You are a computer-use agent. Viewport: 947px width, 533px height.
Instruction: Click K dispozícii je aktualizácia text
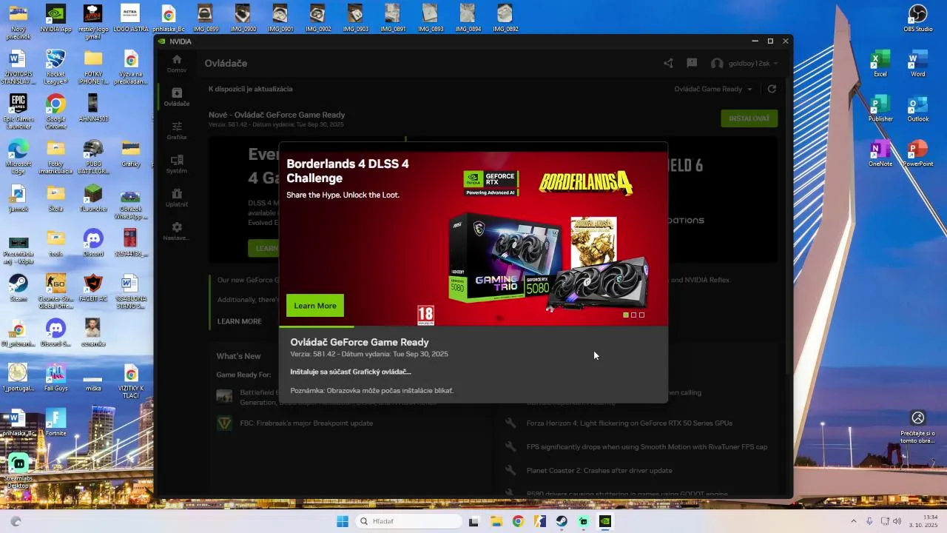[250, 89]
